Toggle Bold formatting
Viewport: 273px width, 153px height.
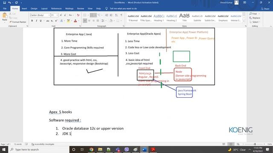coord(32,21)
